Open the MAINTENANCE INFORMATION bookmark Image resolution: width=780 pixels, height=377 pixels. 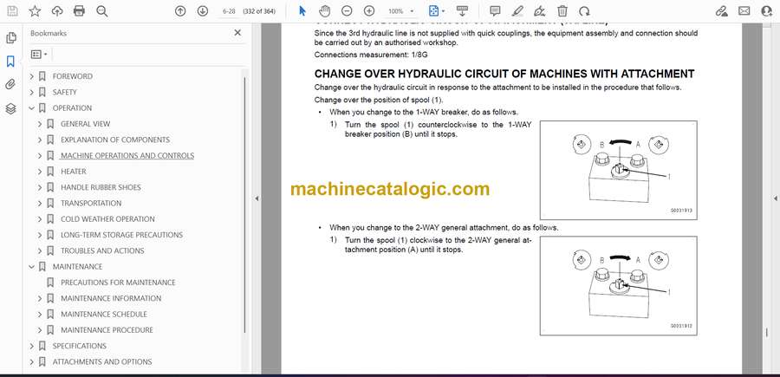111,298
